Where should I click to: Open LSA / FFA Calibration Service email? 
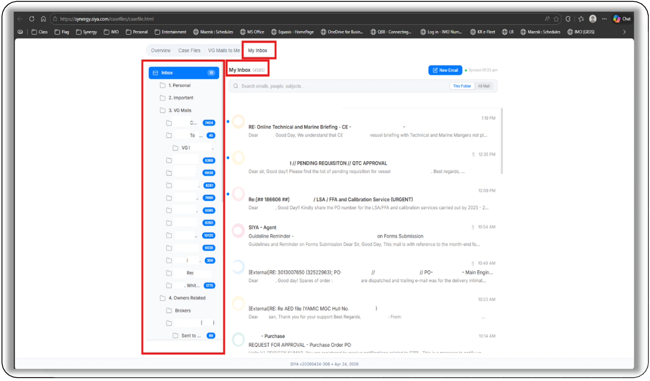point(364,199)
